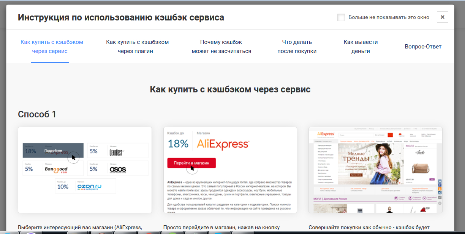Click the 'Инструкция по использованию кэшбэк сервиса' title

coord(121,17)
